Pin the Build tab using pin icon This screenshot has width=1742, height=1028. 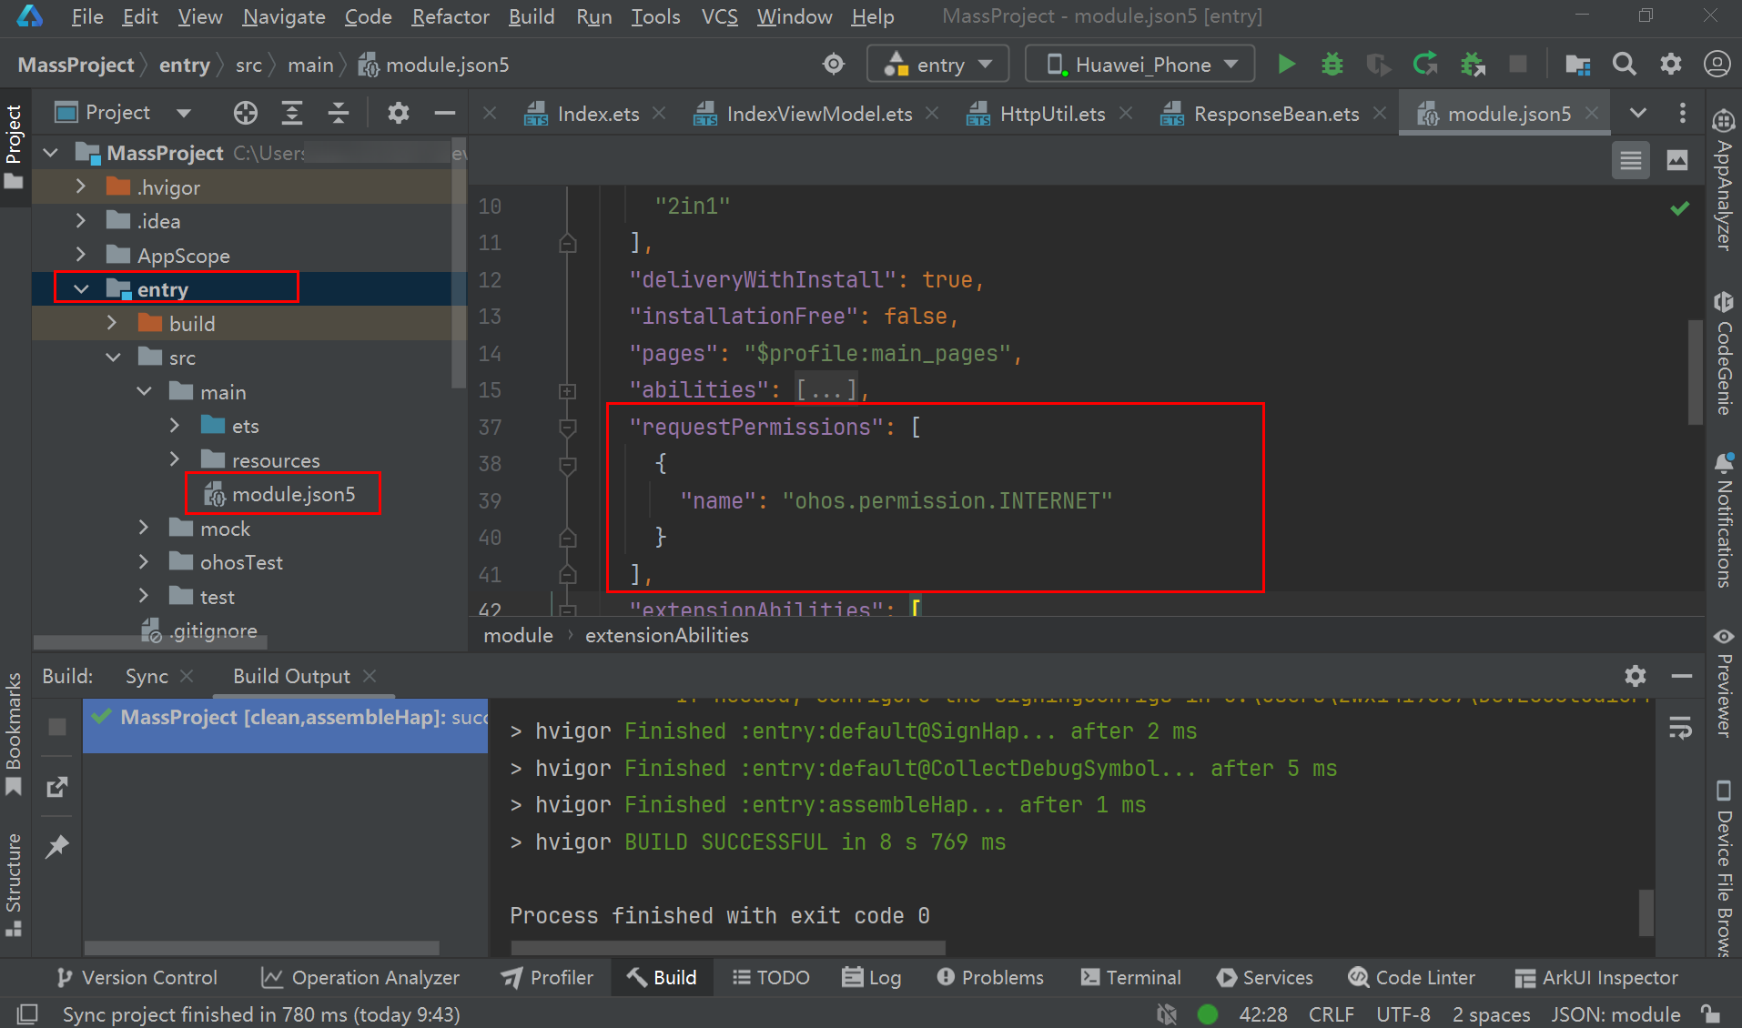click(x=57, y=846)
